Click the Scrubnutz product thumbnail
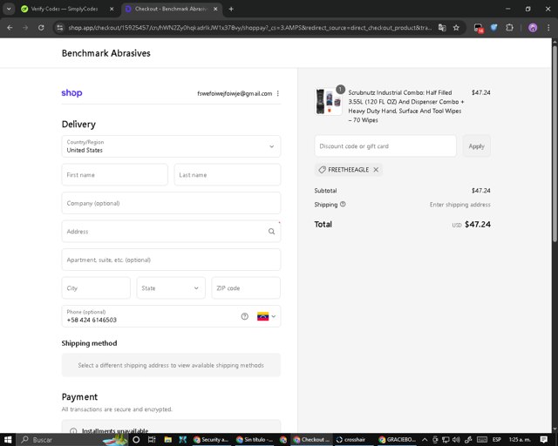This screenshot has width=558, height=446. pyautogui.click(x=328, y=102)
